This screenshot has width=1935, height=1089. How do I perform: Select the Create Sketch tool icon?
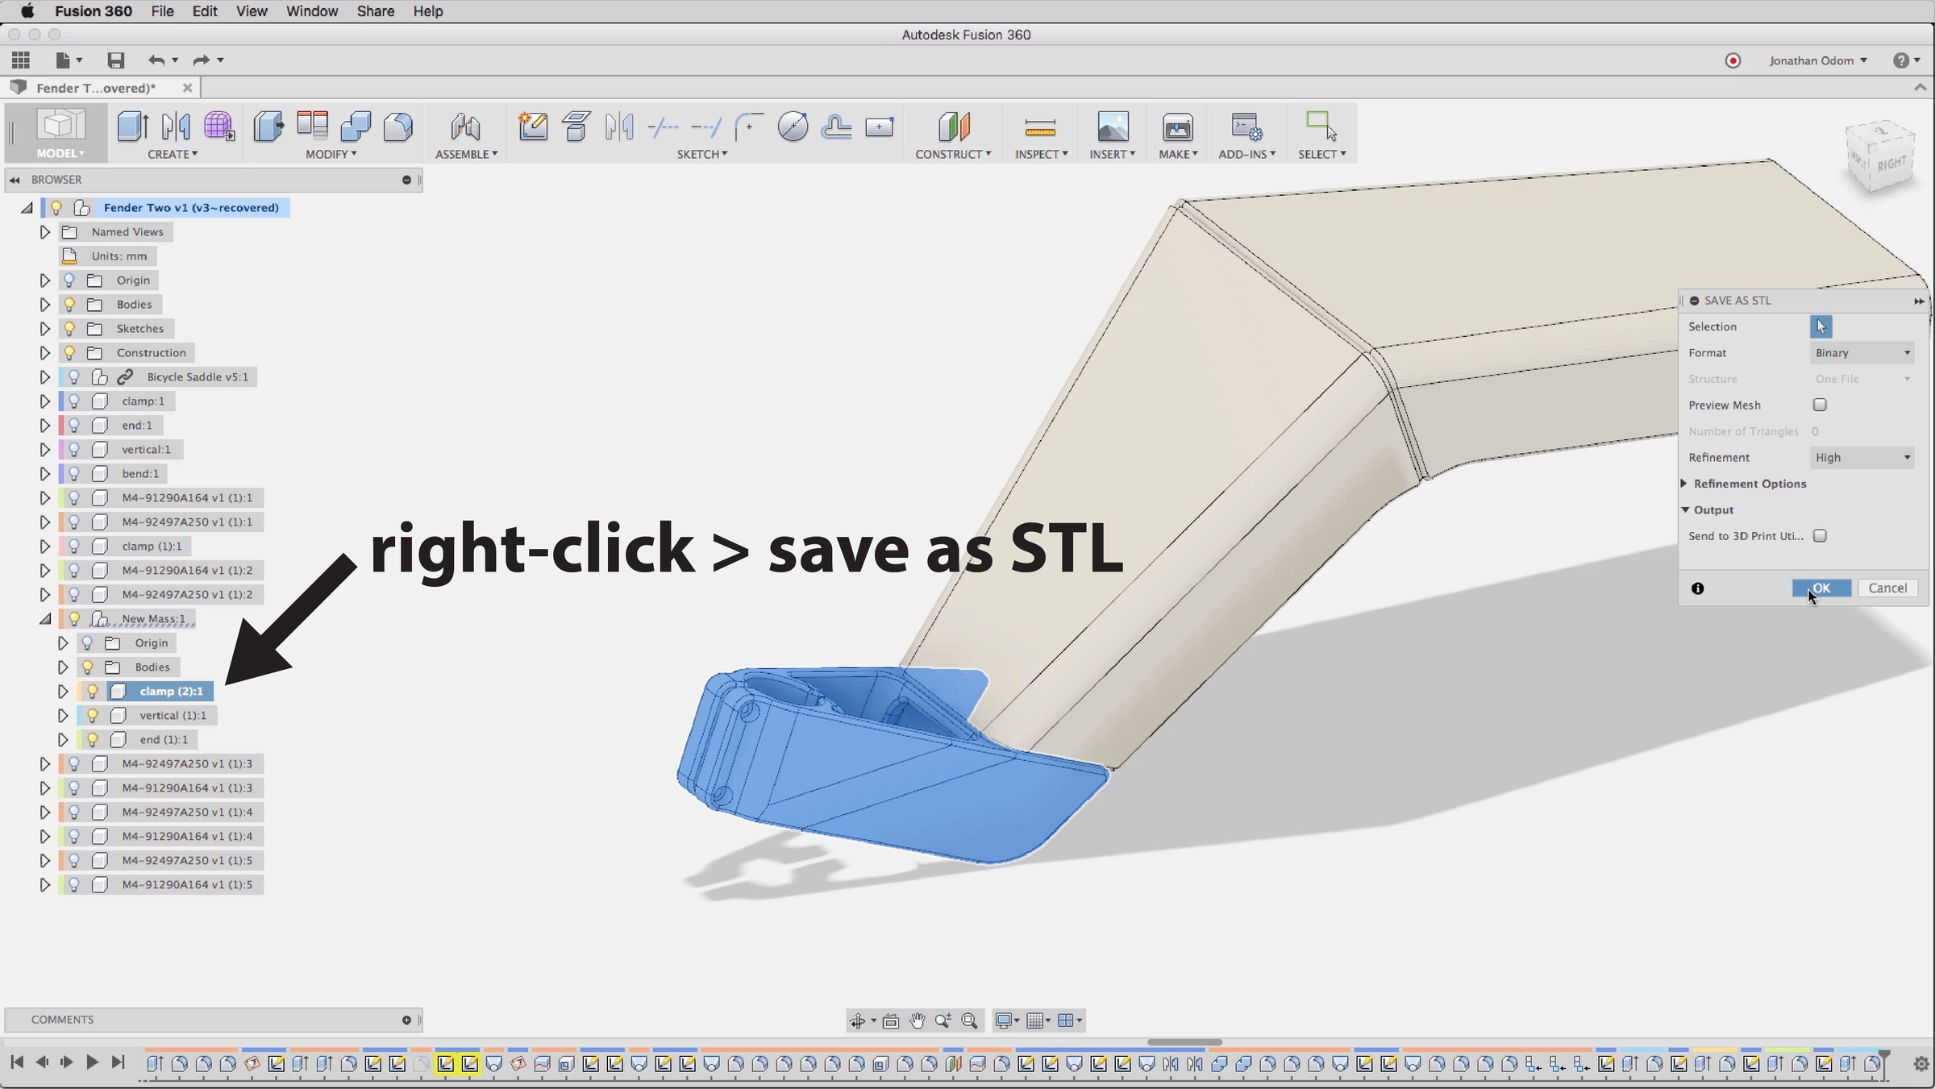coord(533,127)
